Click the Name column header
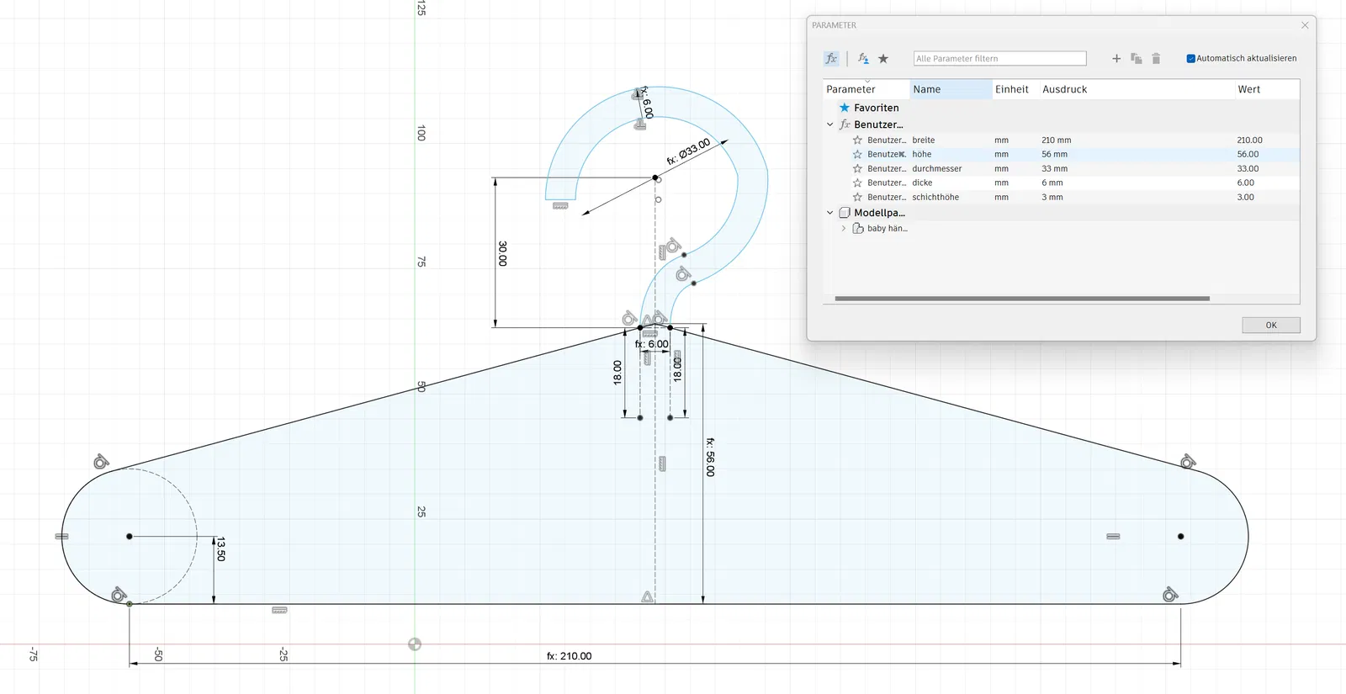 click(x=951, y=89)
